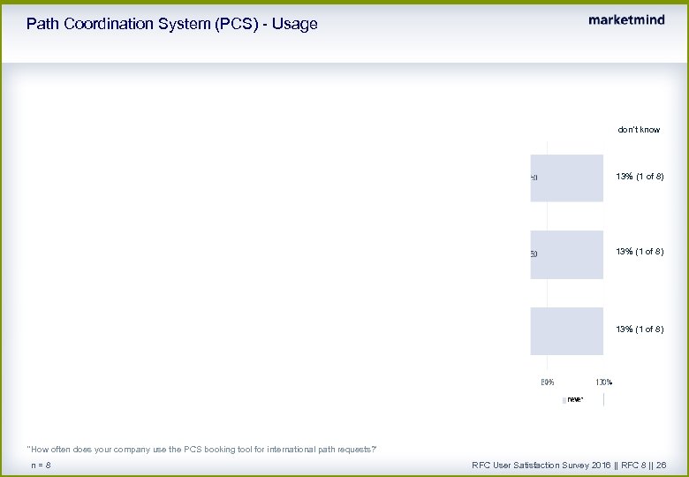689x477 pixels.
Task: Click the slide title 'Path Coordination System (PCS) - Usage'
Action: [x=171, y=24]
